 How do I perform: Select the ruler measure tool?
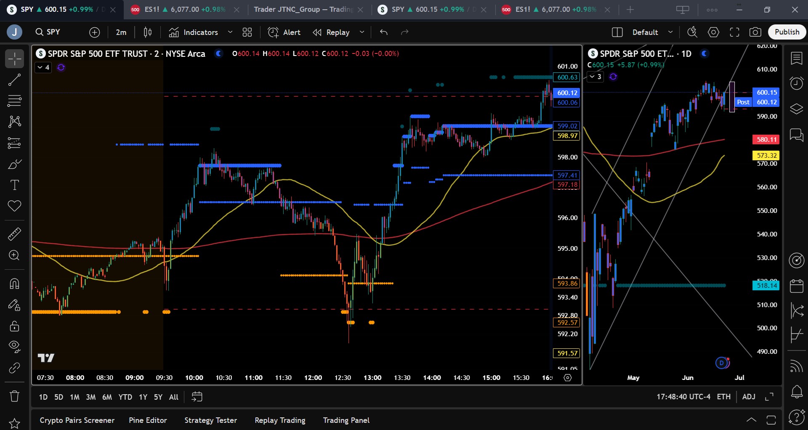pyautogui.click(x=14, y=234)
